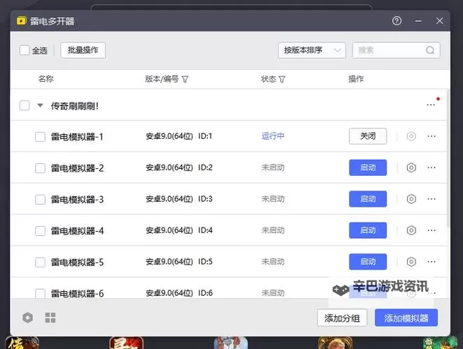463x349 pixels.
Task: Check the 传奇刷刷刷! group checkbox
Action: [24, 105]
